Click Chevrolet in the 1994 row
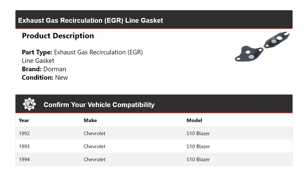This screenshot has width=308, height=176. 94,159
